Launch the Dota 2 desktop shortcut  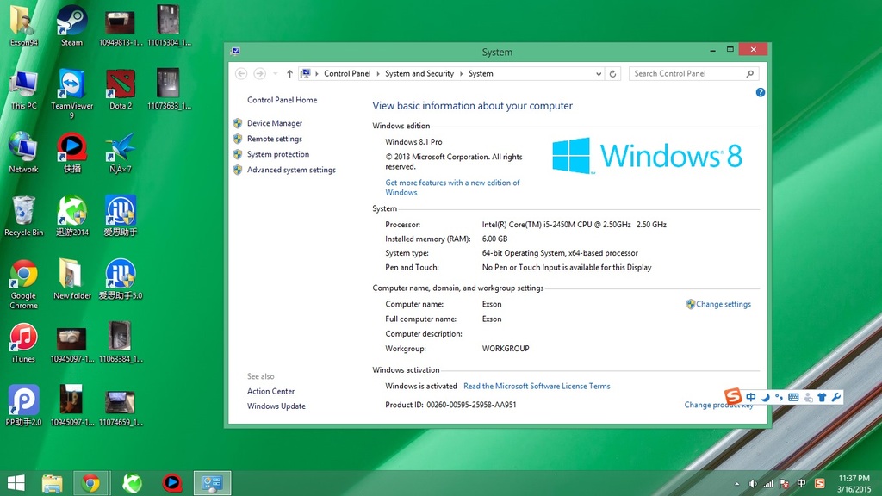[x=121, y=89]
